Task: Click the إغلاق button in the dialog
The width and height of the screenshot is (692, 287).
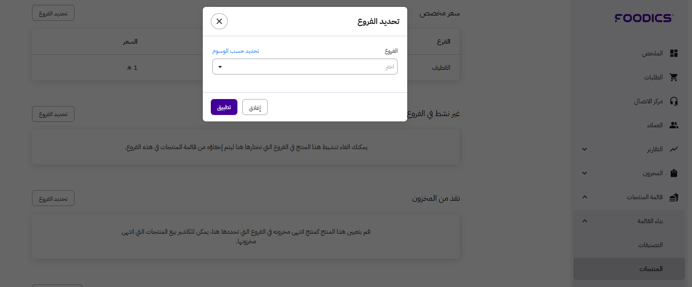Action: (x=255, y=107)
